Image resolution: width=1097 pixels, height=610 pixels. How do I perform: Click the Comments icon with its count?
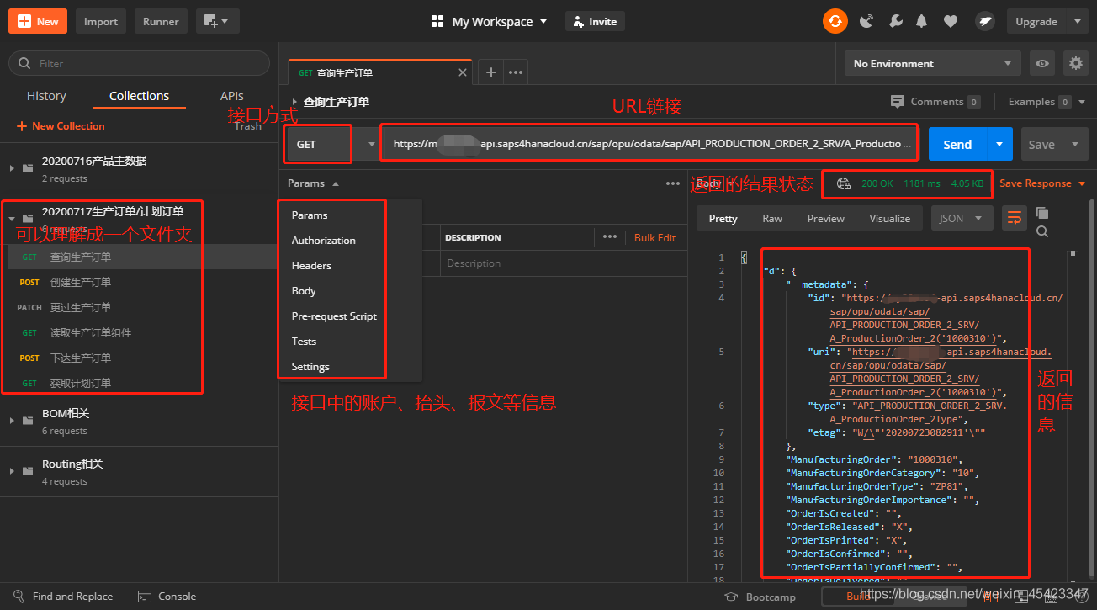coord(935,102)
